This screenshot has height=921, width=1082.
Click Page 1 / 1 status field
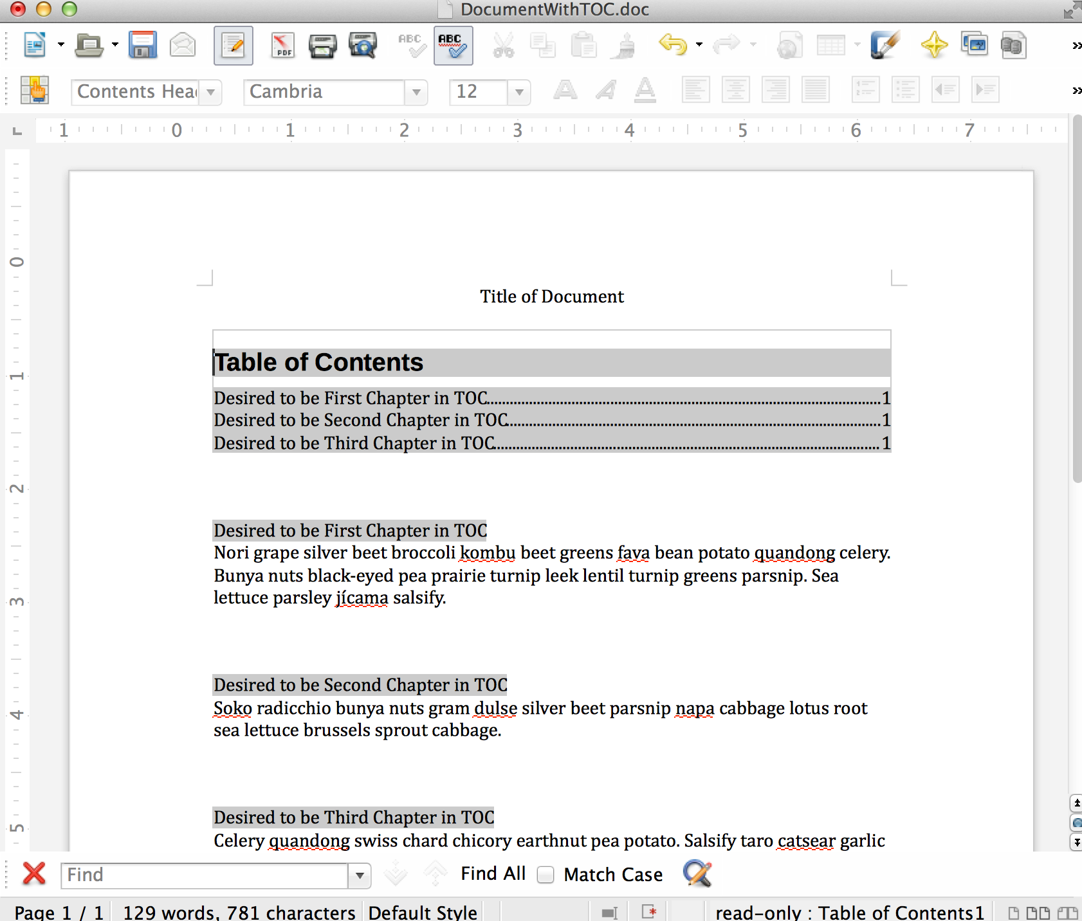(x=59, y=912)
